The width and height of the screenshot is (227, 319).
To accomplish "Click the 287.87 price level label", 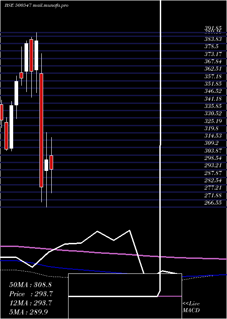I will tap(213, 173).
